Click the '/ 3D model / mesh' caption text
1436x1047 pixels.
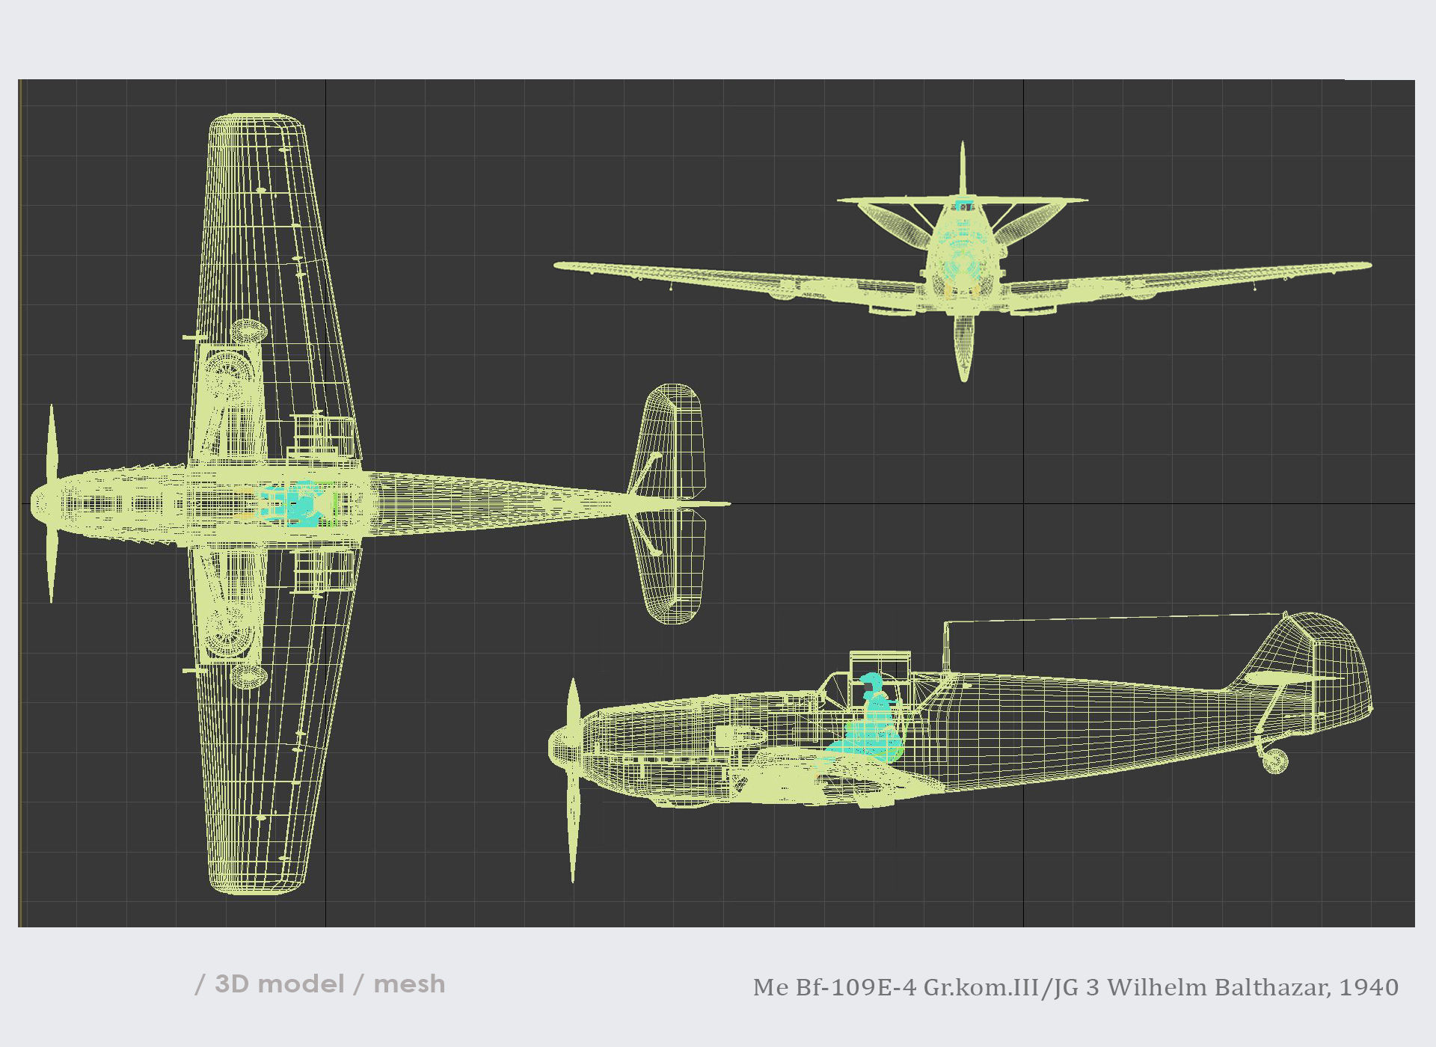click(x=320, y=984)
